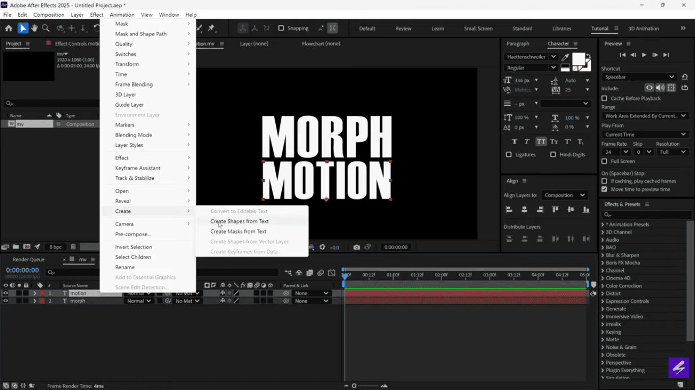The width and height of the screenshot is (695, 390).
Task: Activate the Selection arrow tool
Action: click(23, 28)
